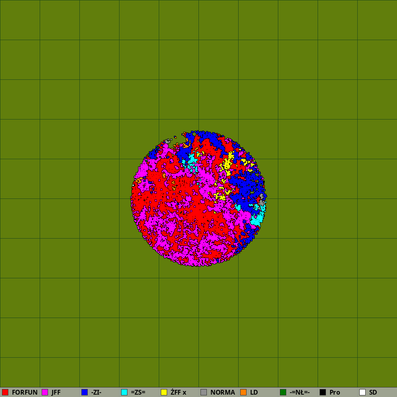
Task: Click the black Pro legend swatch
Action: pyautogui.click(x=323, y=392)
